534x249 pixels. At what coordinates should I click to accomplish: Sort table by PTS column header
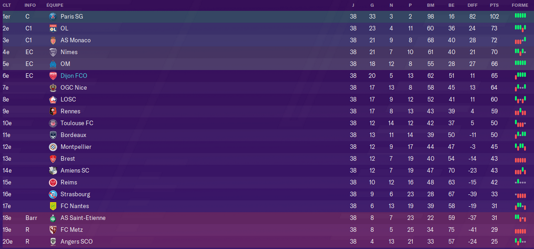[x=494, y=5]
